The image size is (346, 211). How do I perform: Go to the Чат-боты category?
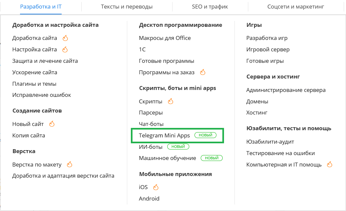tap(151, 124)
